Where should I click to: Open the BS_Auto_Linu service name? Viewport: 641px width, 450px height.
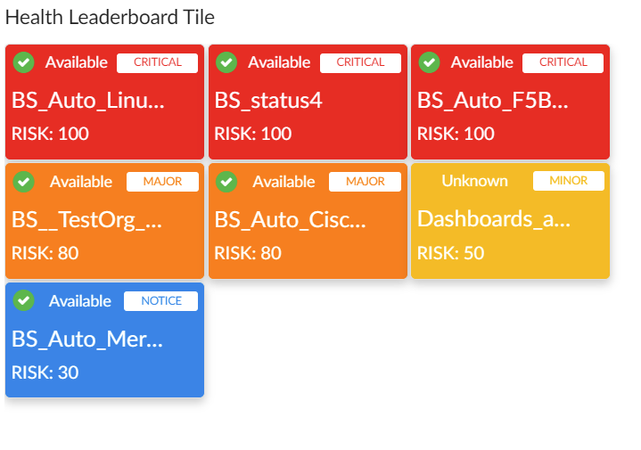click(88, 101)
